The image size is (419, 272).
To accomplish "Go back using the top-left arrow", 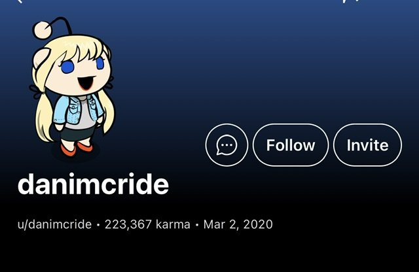I will tap(19, 1).
